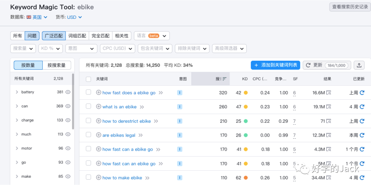Add 'how to derestrict ebike' via plus icon

(x=99, y=121)
